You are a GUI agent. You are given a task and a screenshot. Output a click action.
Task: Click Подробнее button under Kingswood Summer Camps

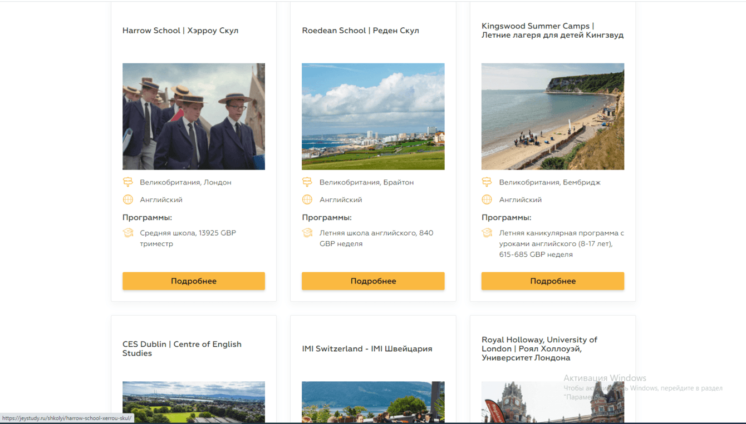pos(553,281)
